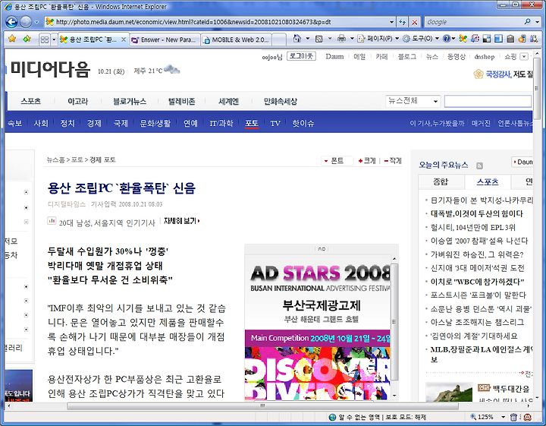Open the recent pages dropdown beside Forward

pyautogui.click(x=37, y=22)
